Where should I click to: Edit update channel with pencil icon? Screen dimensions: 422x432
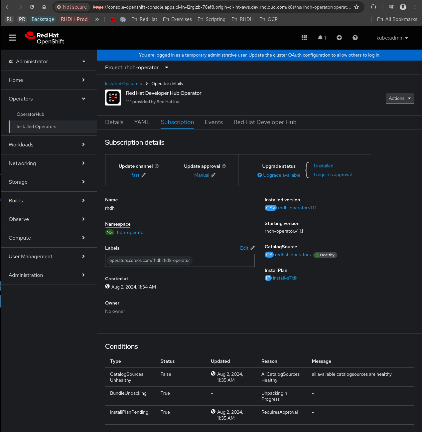coord(143,175)
